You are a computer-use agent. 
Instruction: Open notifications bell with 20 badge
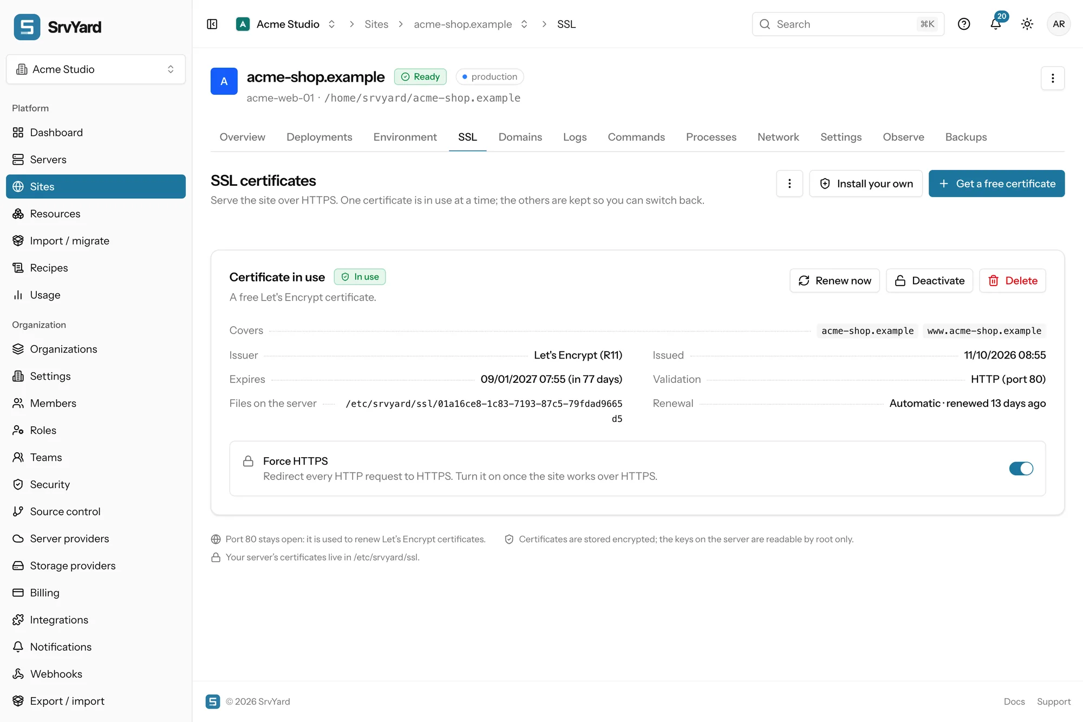tap(996, 24)
